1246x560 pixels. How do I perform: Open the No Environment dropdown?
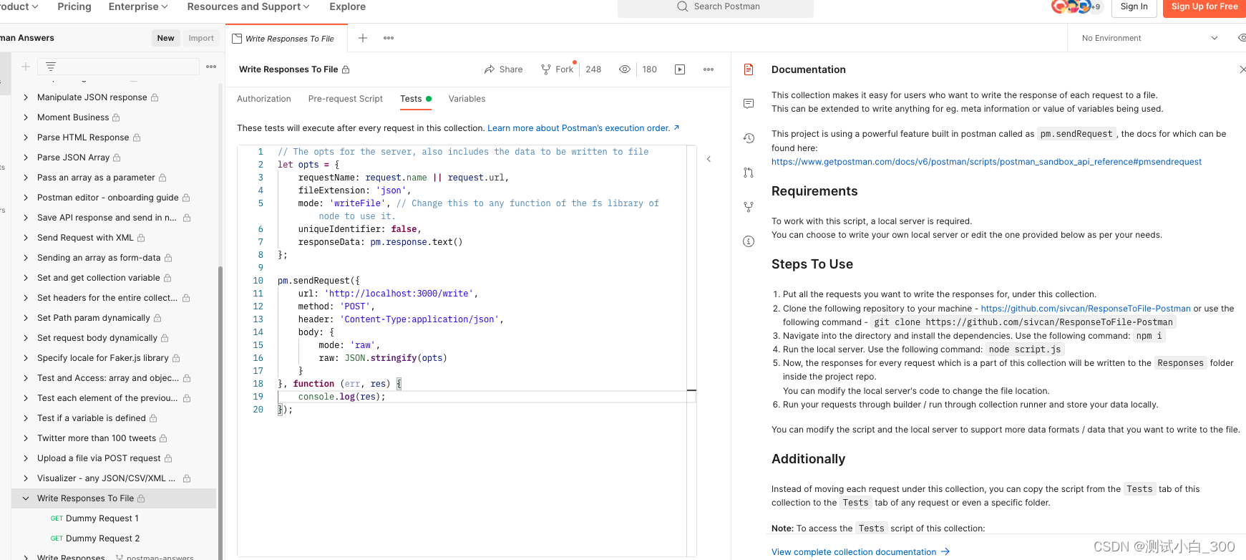[1150, 38]
